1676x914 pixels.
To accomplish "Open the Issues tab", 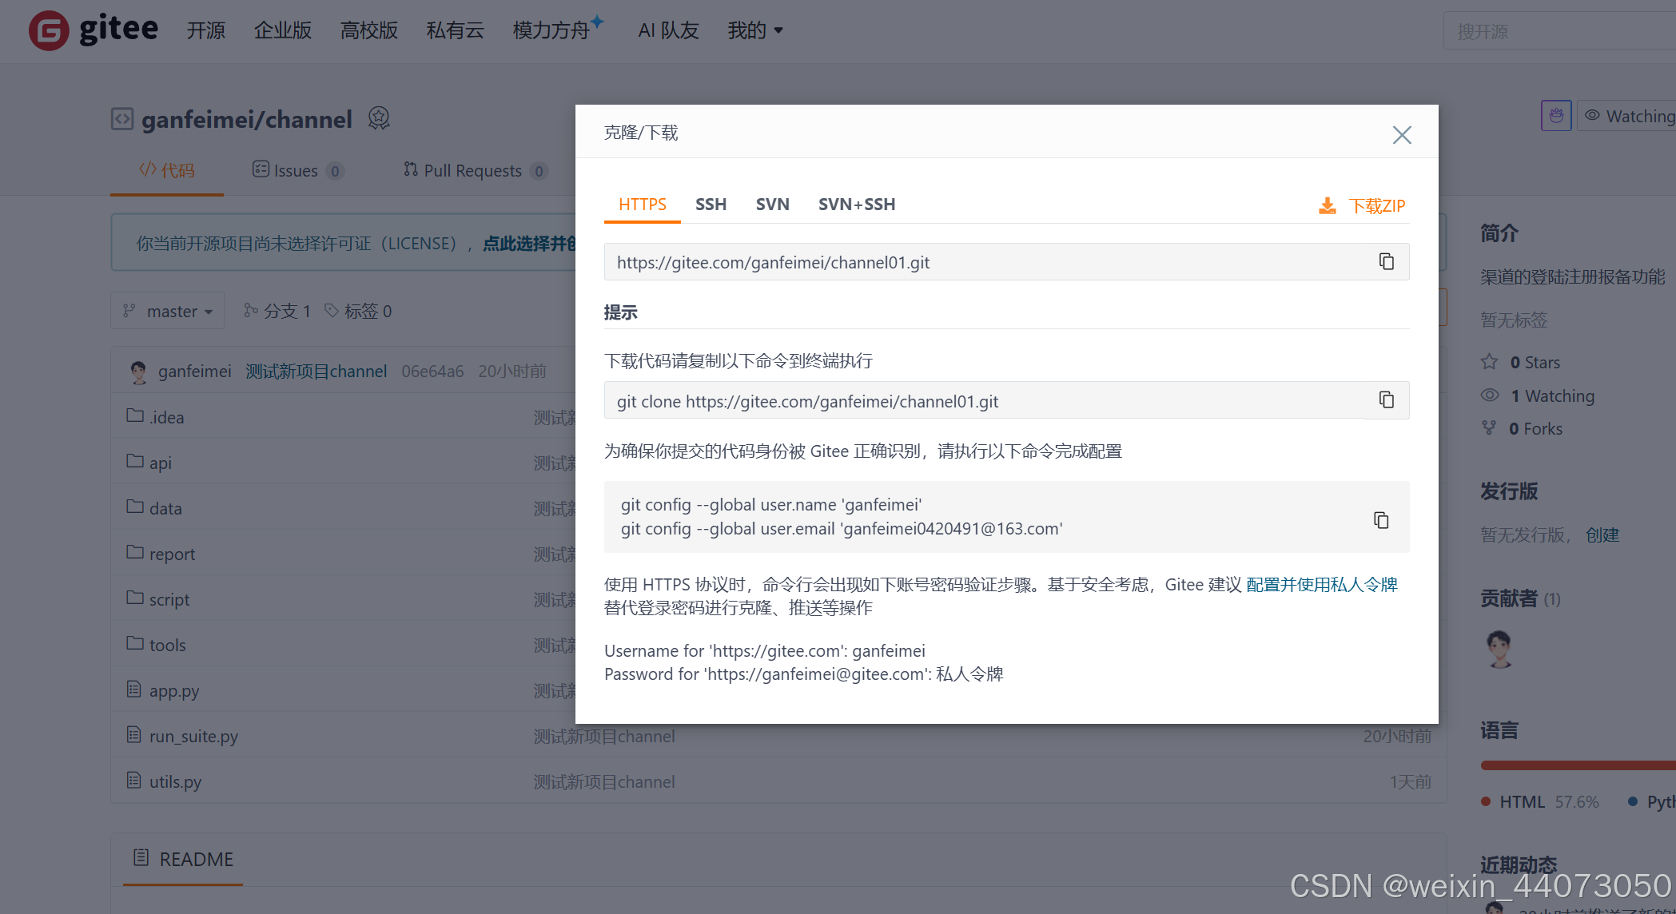I will click(x=297, y=170).
